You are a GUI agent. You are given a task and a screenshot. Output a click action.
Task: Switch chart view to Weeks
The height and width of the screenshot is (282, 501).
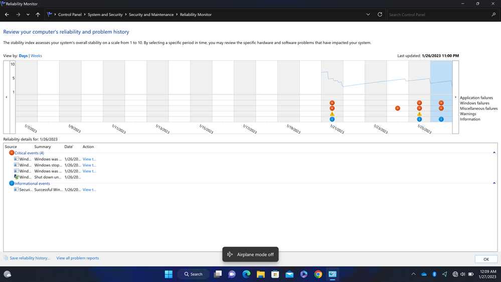click(x=36, y=56)
